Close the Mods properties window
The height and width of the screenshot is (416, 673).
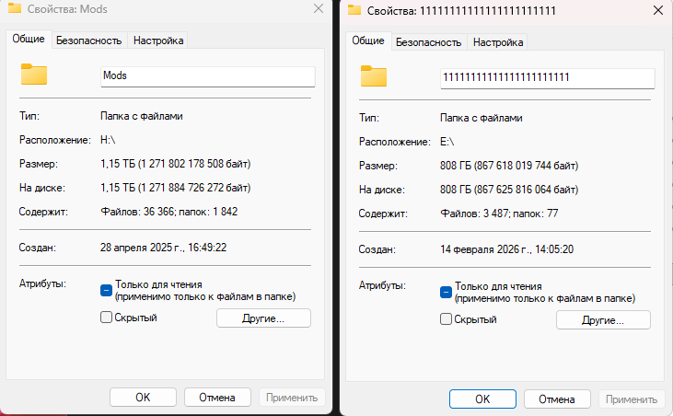point(319,8)
